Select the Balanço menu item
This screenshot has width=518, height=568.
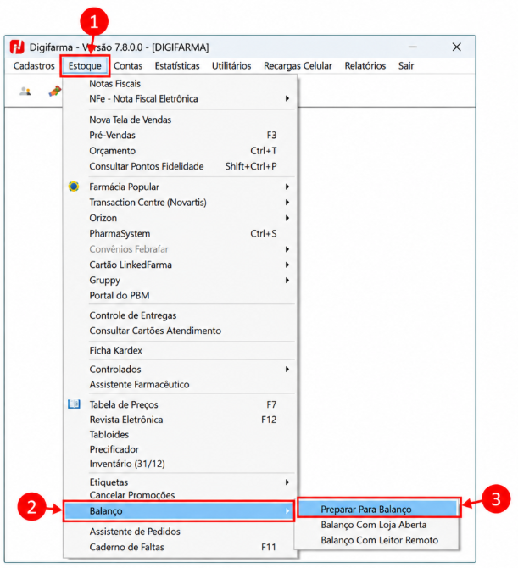[179, 510]
